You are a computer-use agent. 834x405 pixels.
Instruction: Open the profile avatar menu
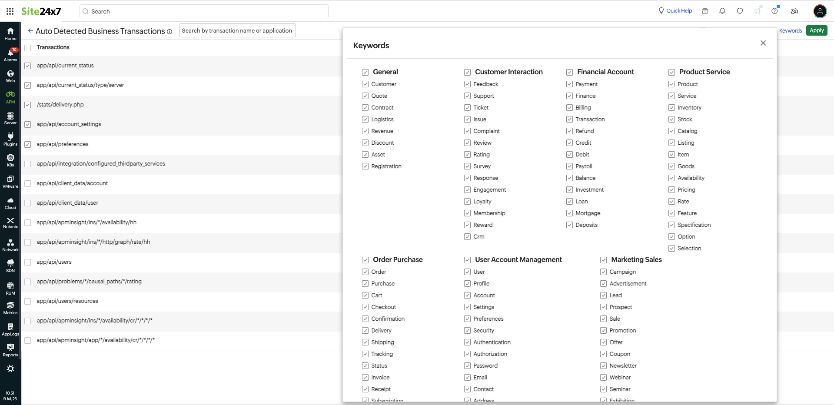tap(820, 11)
